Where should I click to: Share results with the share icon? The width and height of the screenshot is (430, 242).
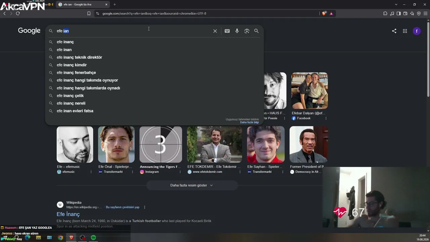[394, 31]
